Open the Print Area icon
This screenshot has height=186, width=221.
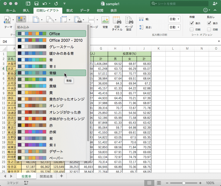click(78, 19)
